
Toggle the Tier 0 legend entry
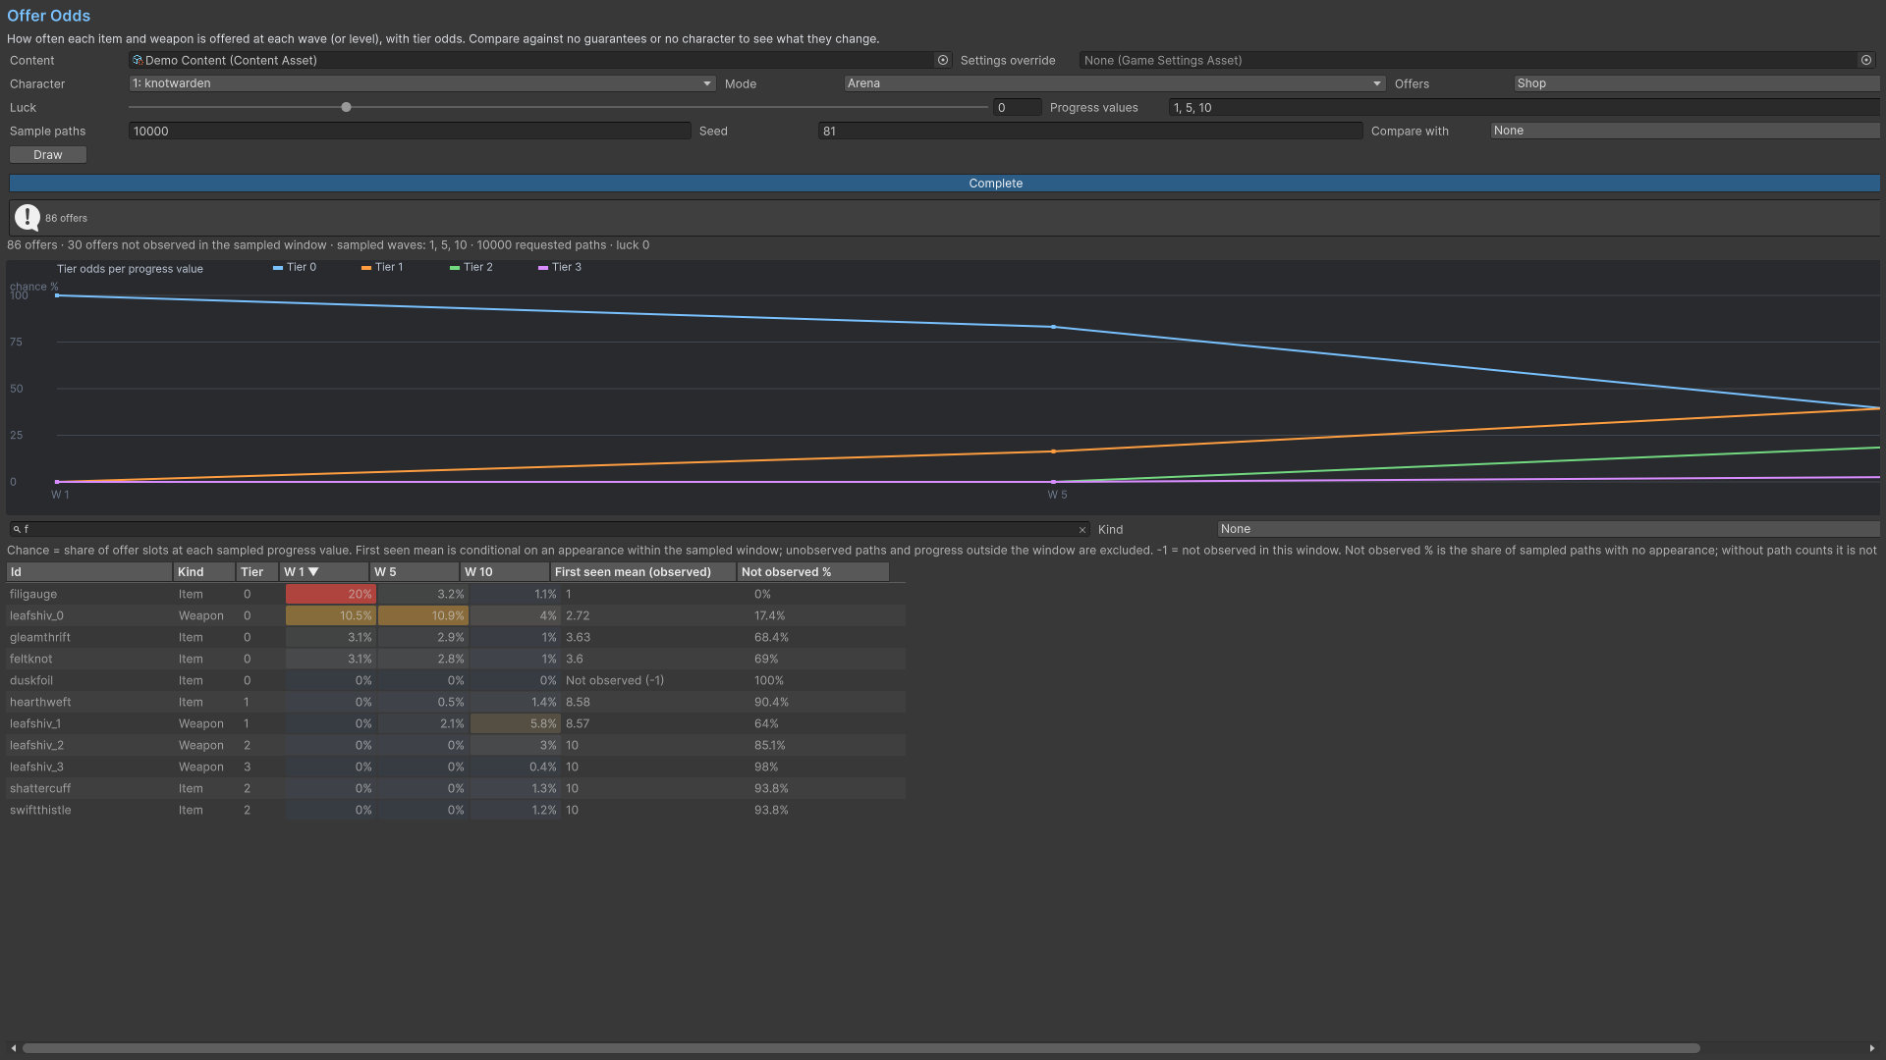295,267
